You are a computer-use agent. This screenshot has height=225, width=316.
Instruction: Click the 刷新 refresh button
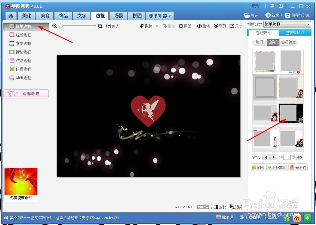click(258, 168)
